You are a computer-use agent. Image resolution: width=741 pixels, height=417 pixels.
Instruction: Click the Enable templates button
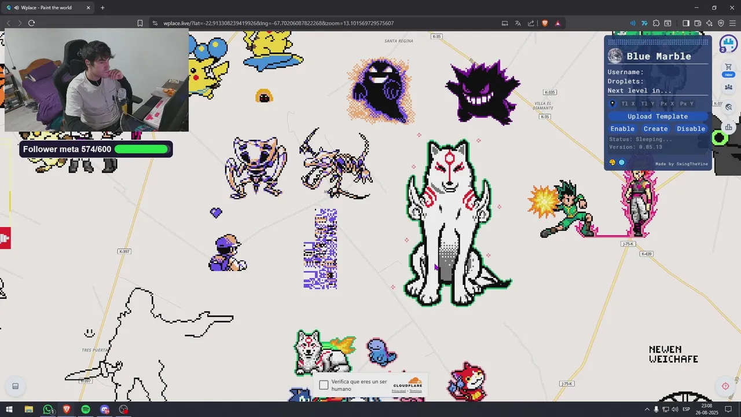(x=622, y=129)
